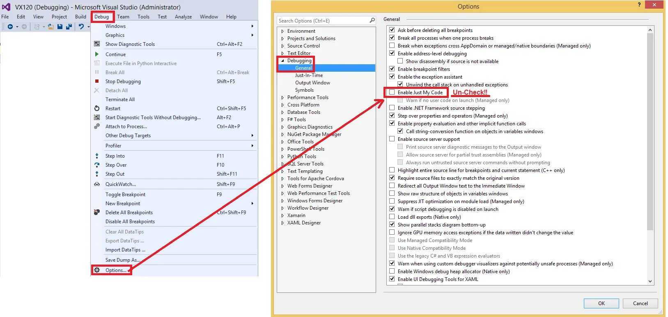668x317 pixels.
Task: Expand the Text Editor node
Action: tap(282, 53)
